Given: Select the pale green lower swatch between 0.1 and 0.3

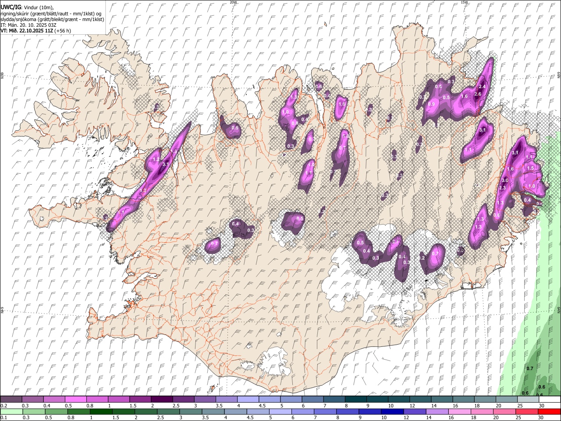Looking at the screenshot, I should tap(11, 412).
